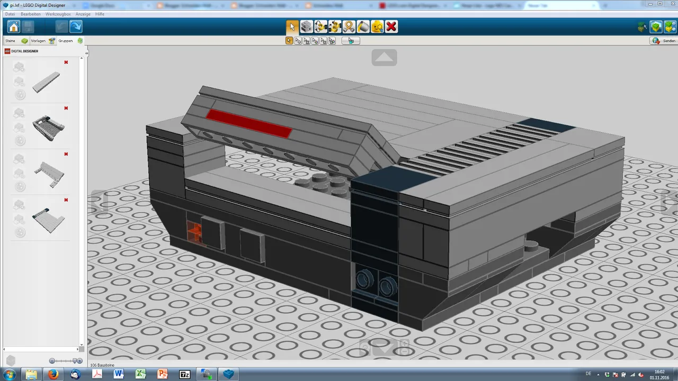Open Word from the taskbar
Viewport: 678px width, 381px height.
coord(119,374)
